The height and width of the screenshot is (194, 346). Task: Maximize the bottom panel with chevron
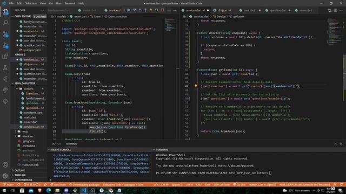(335, 144)
